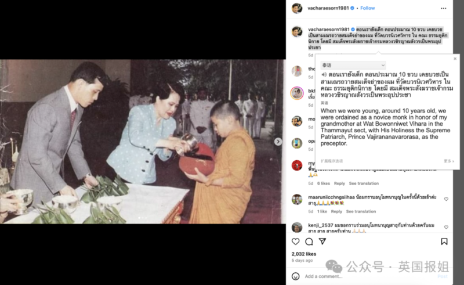
Task: Like the post with heart icon
Action: coord(295,241)
